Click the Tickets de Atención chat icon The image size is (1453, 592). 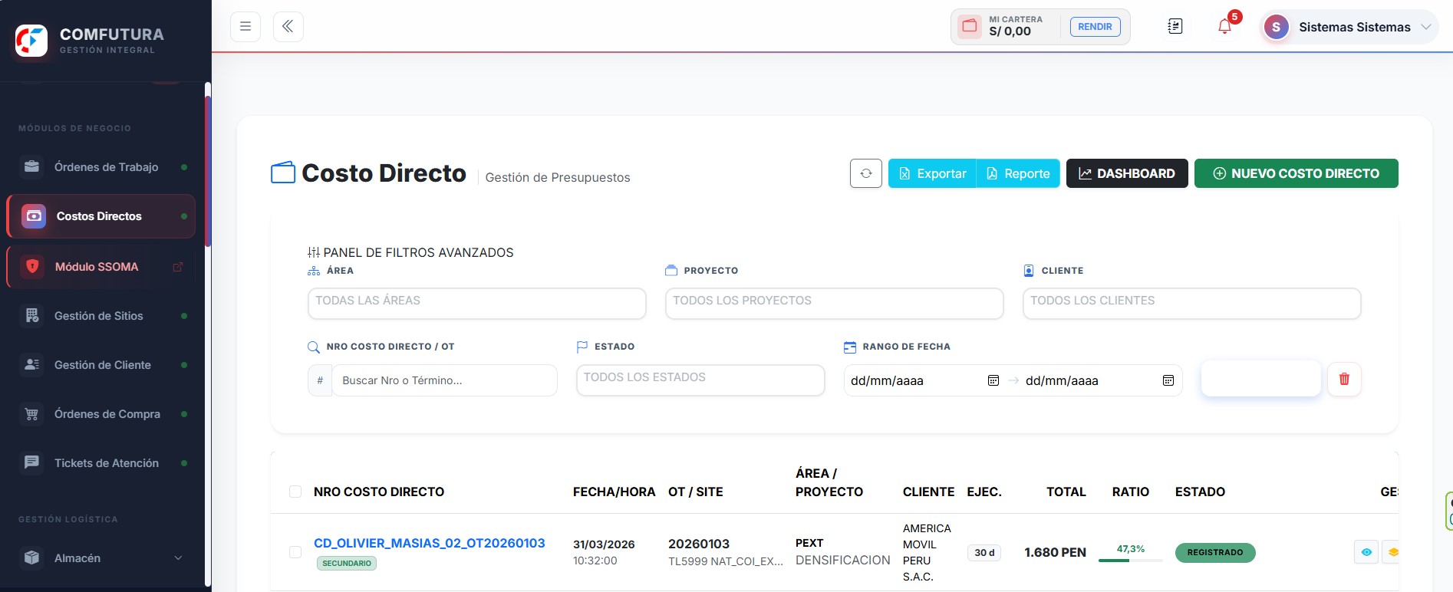(x=31, y=462)
